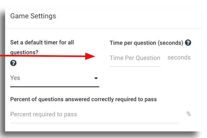Click help icon beside Time per question label
The width and height of the screenshot is (207, 138).
[x=188, y=43]
